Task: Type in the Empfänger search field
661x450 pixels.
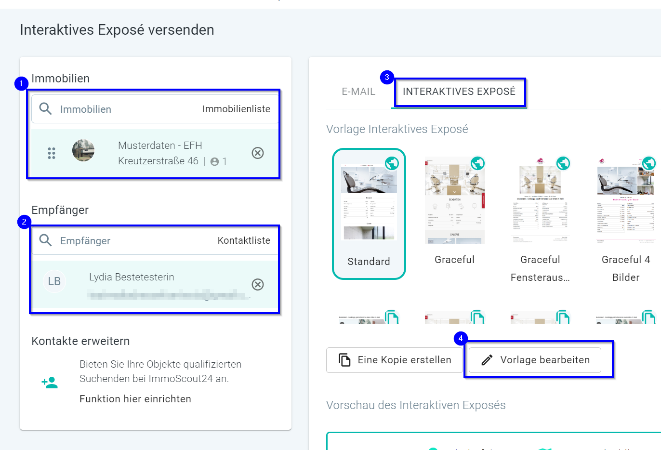Action: [135, 240]
